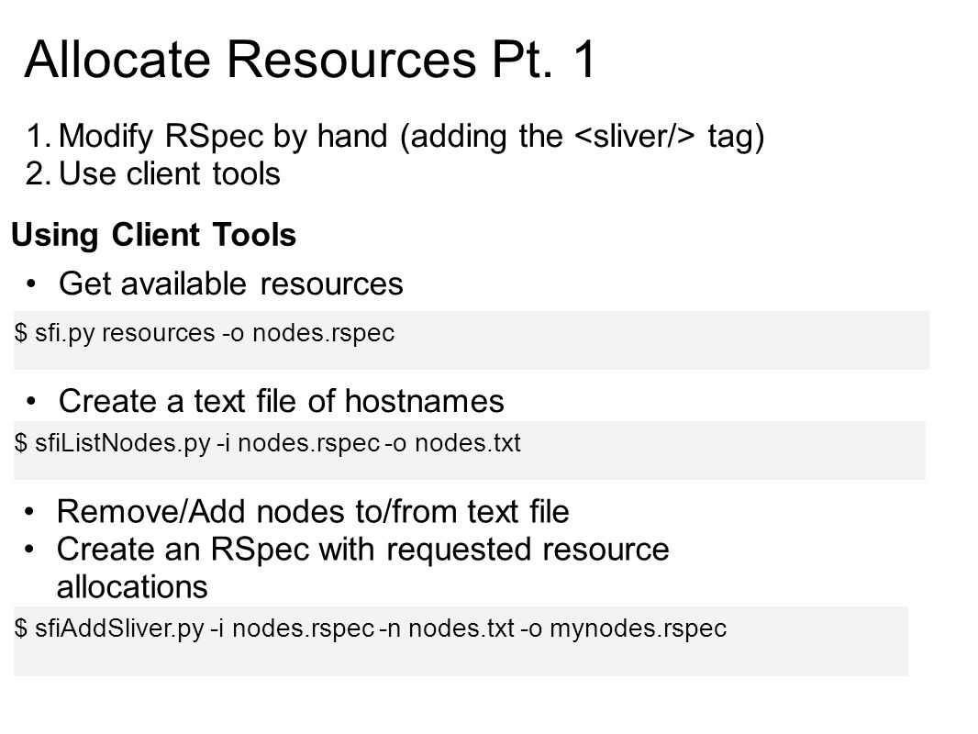The height and width of the screenshot is (734, 978).
Task: Click the Use client tools list item
Action: point(153,174)
